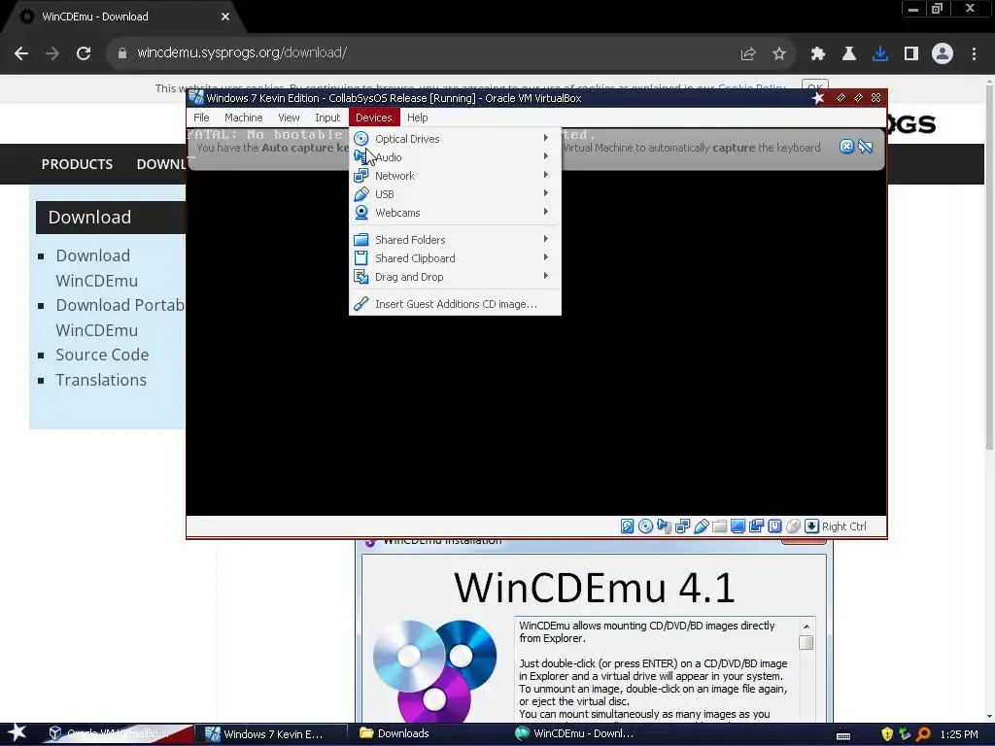Click share page icon in address bar
The image size is (995, 746).
pos(748,53)
